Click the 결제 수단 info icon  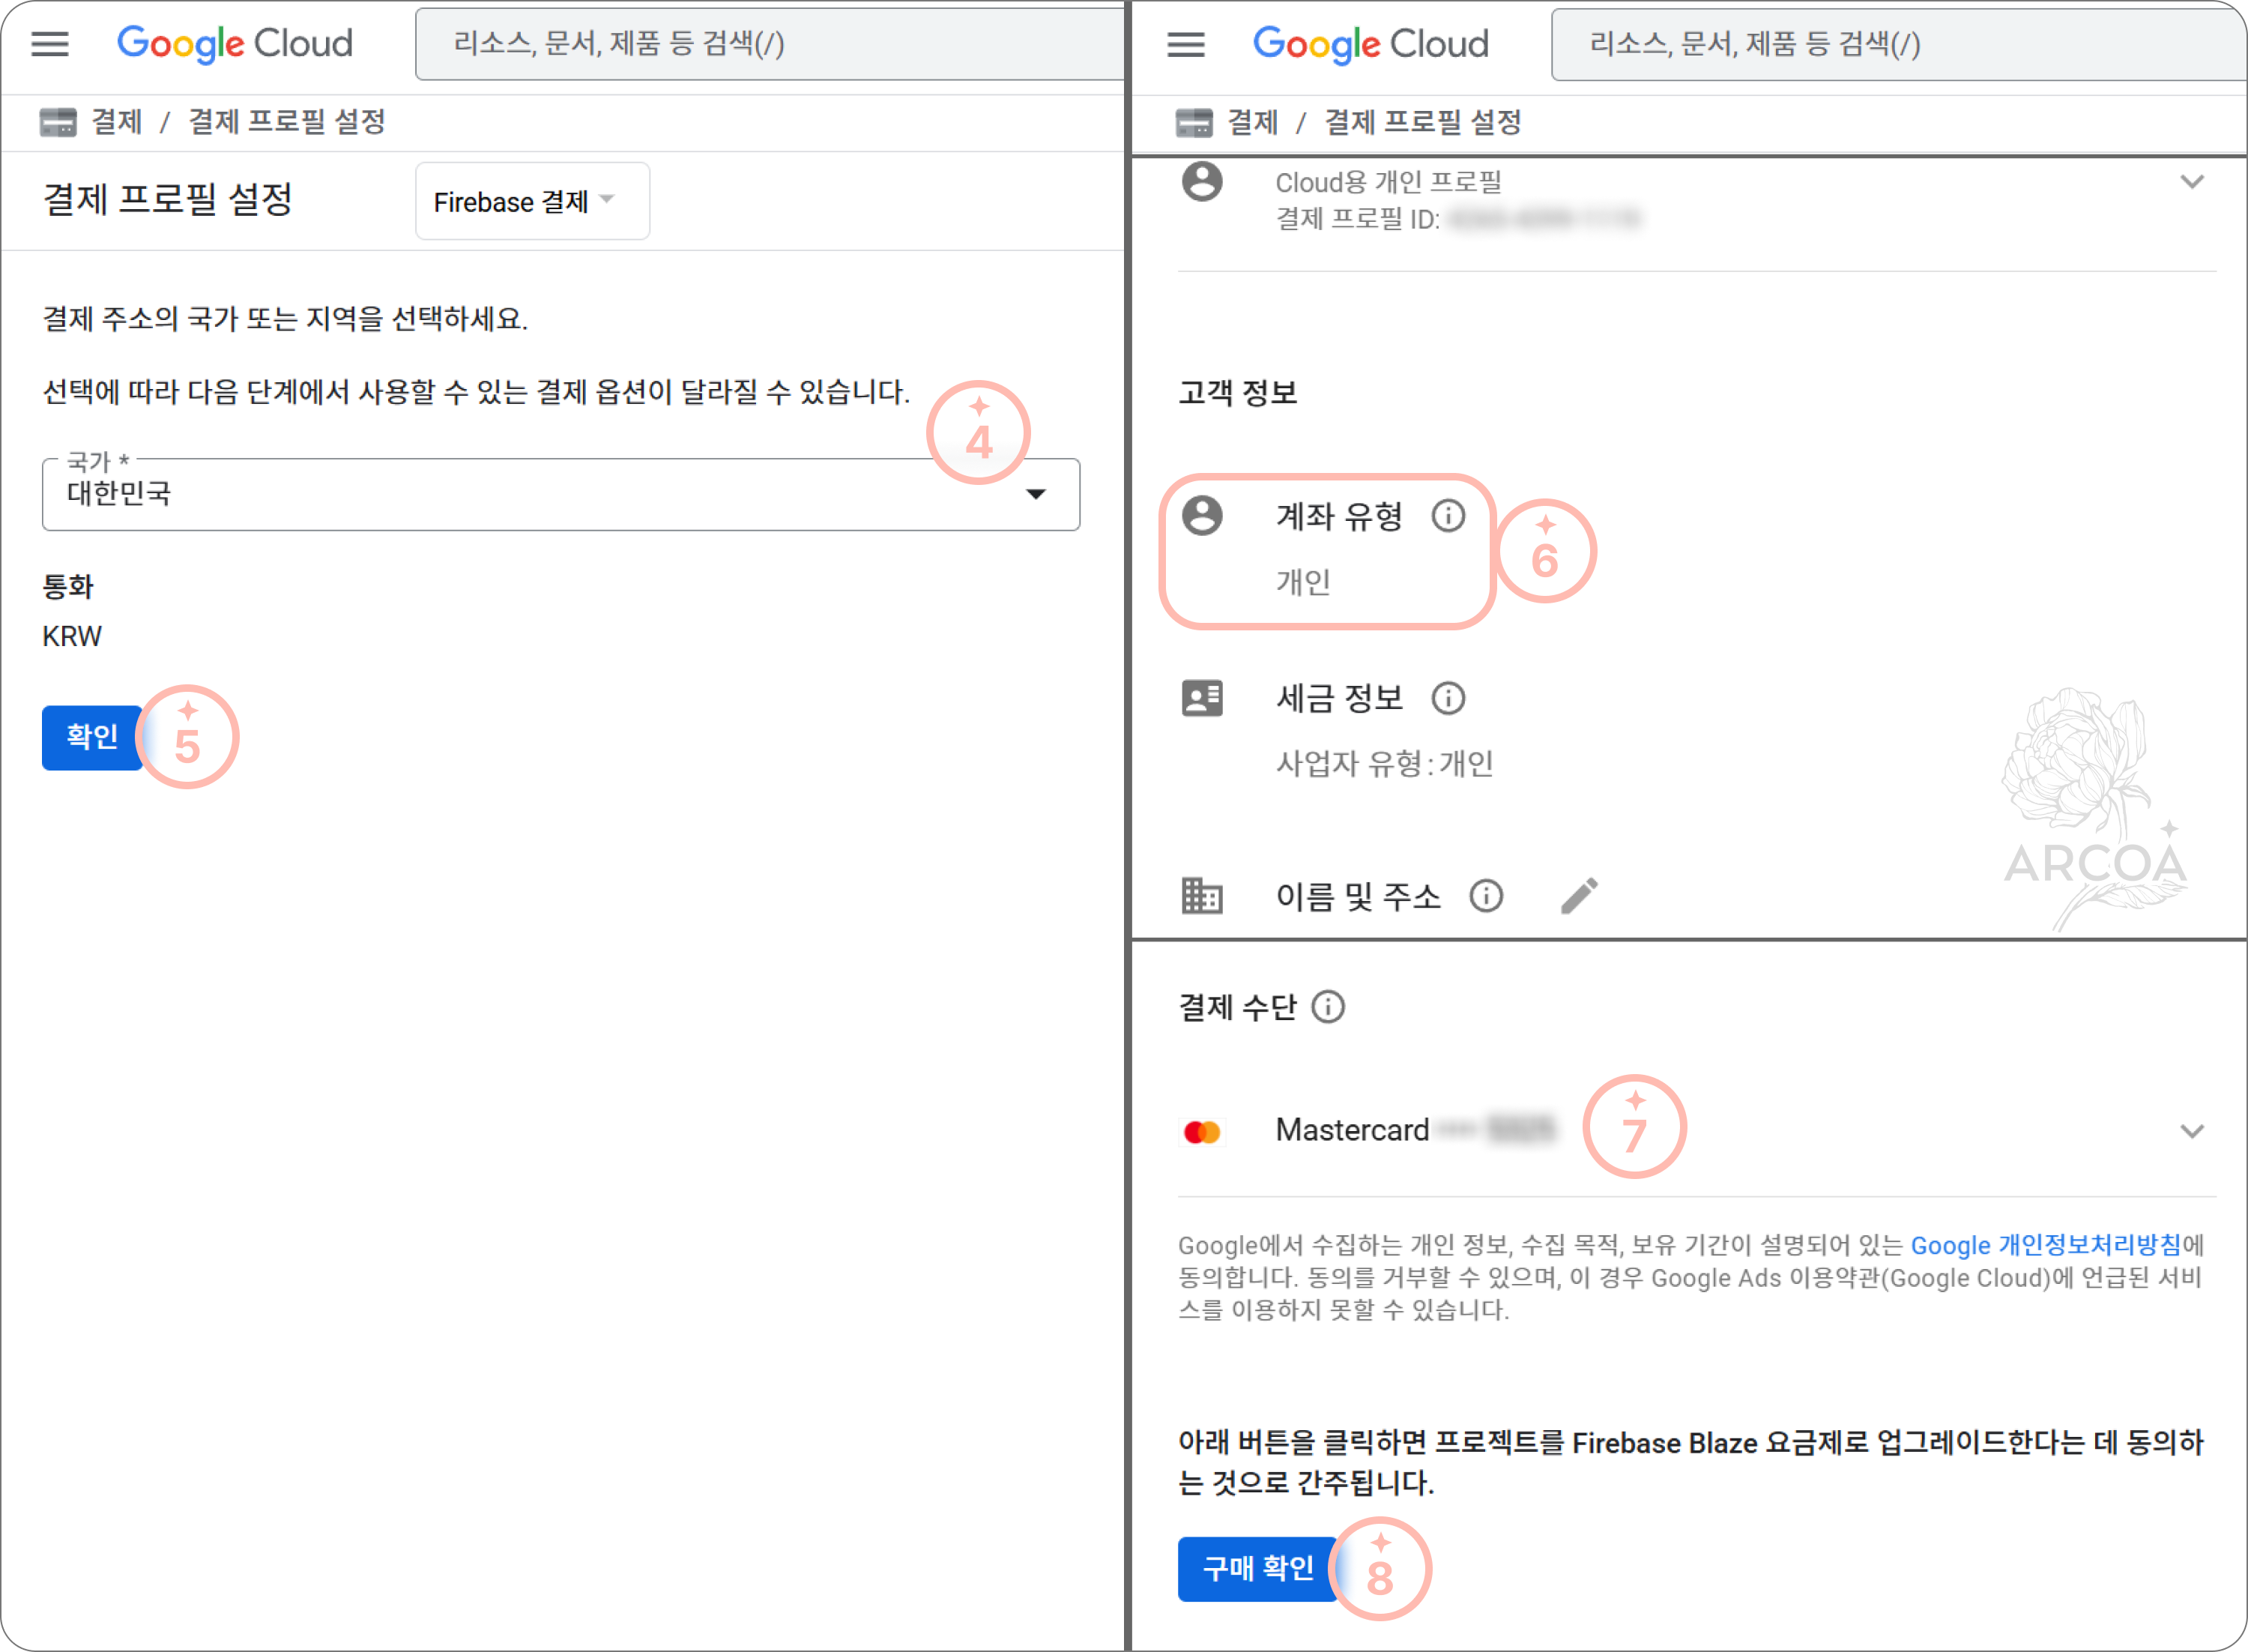pyautogui.click(x=1329, y=1007)
